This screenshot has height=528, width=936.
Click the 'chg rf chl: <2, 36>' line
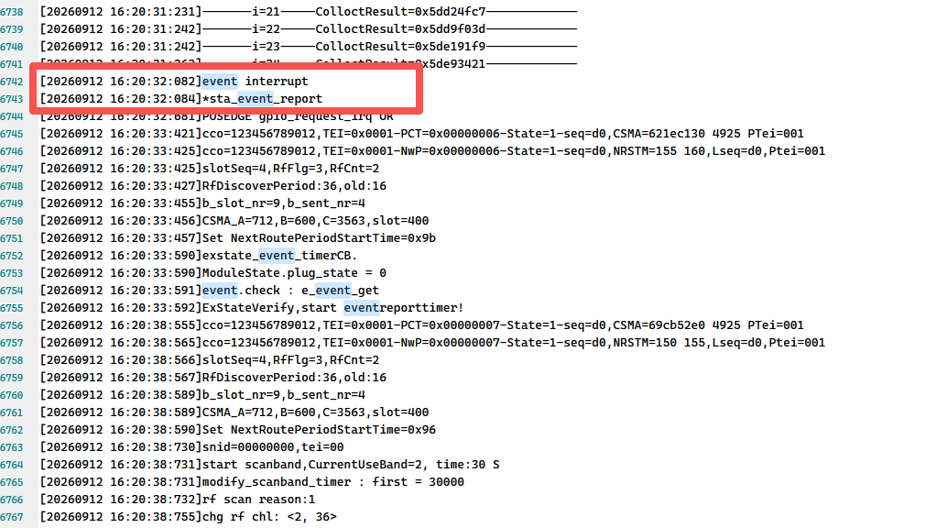(269, 516)
